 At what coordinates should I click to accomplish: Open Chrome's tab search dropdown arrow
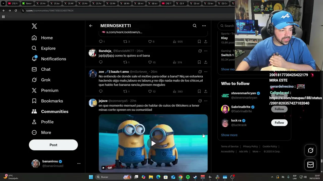click(x=3, y=3)
